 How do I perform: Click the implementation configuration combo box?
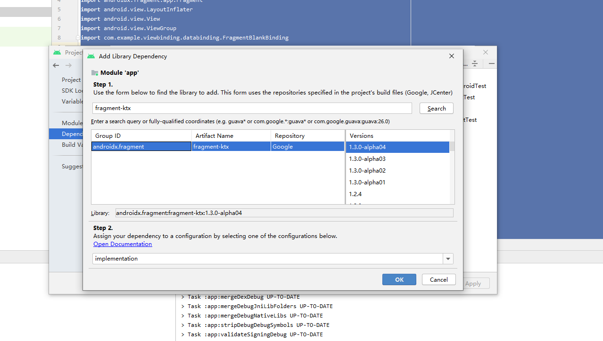[273, 259]
